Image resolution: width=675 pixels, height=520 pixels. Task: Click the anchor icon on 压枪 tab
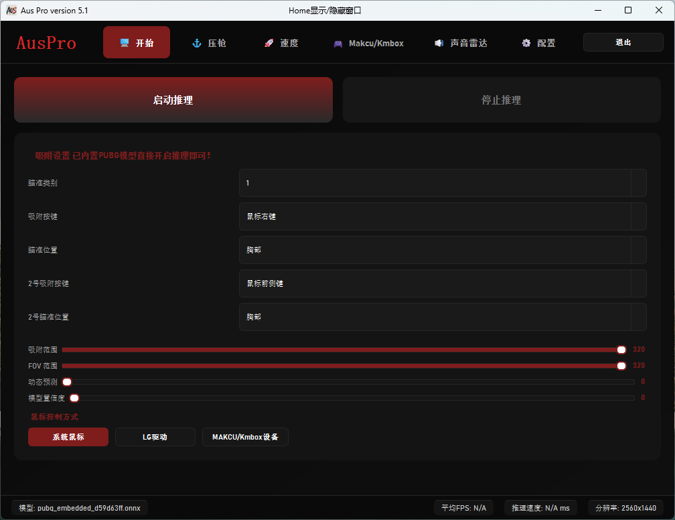[197, 43]
